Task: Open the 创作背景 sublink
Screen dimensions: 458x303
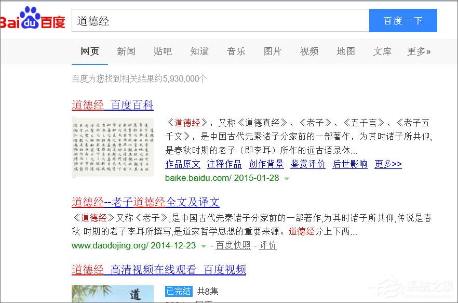Action: click(266, 164)
